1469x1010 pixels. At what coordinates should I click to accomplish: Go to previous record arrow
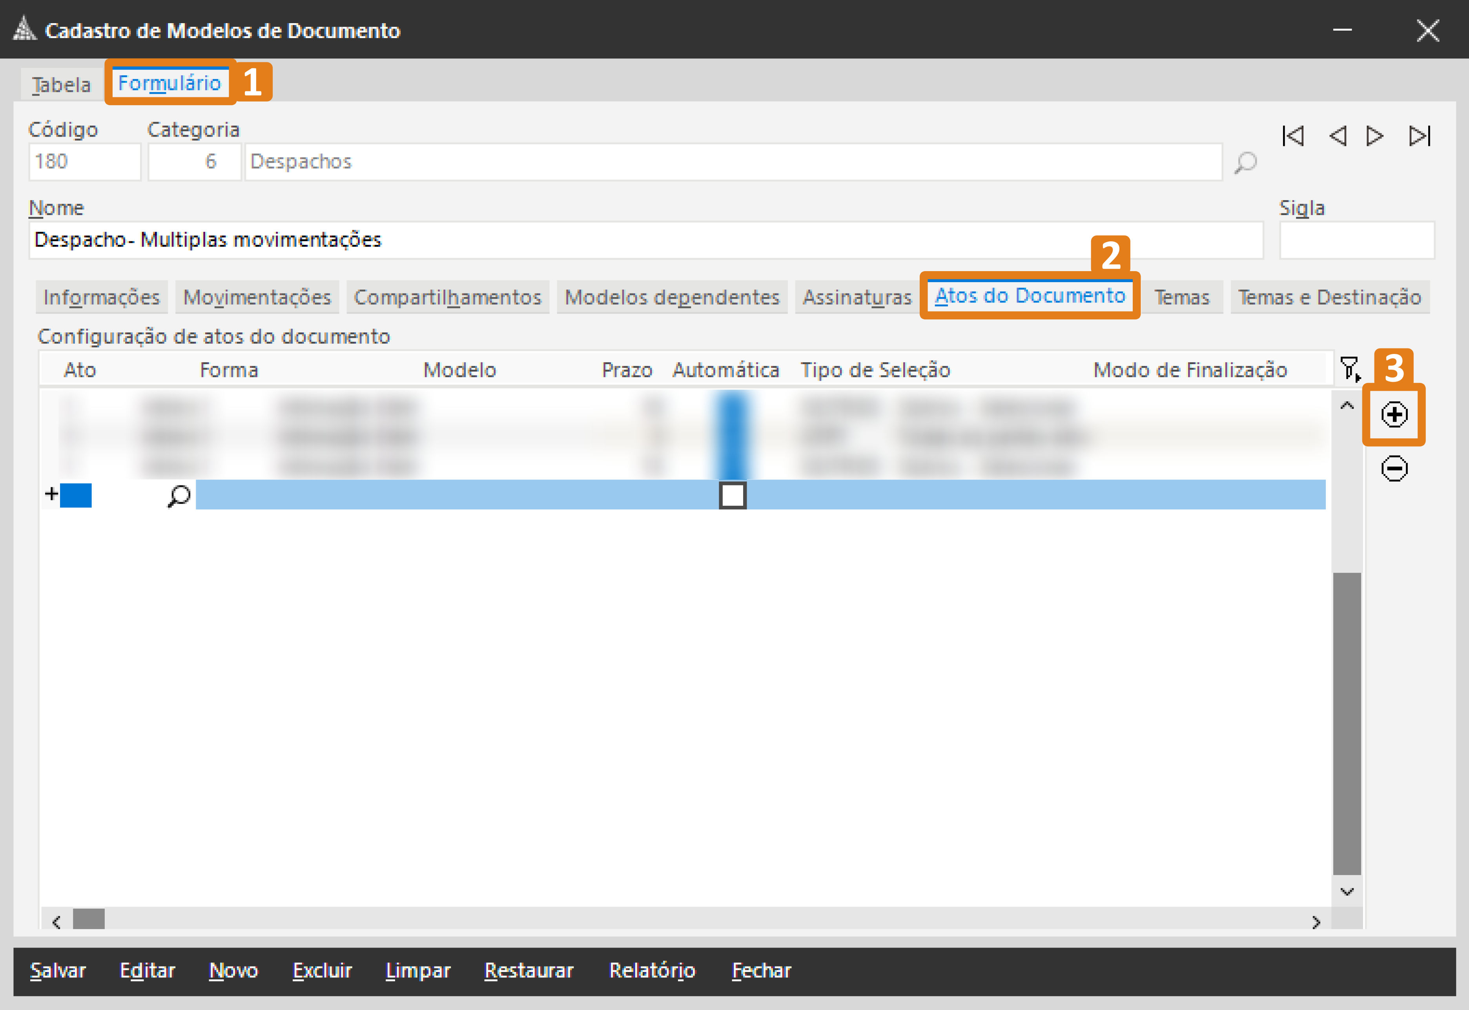click(1338, 136)
